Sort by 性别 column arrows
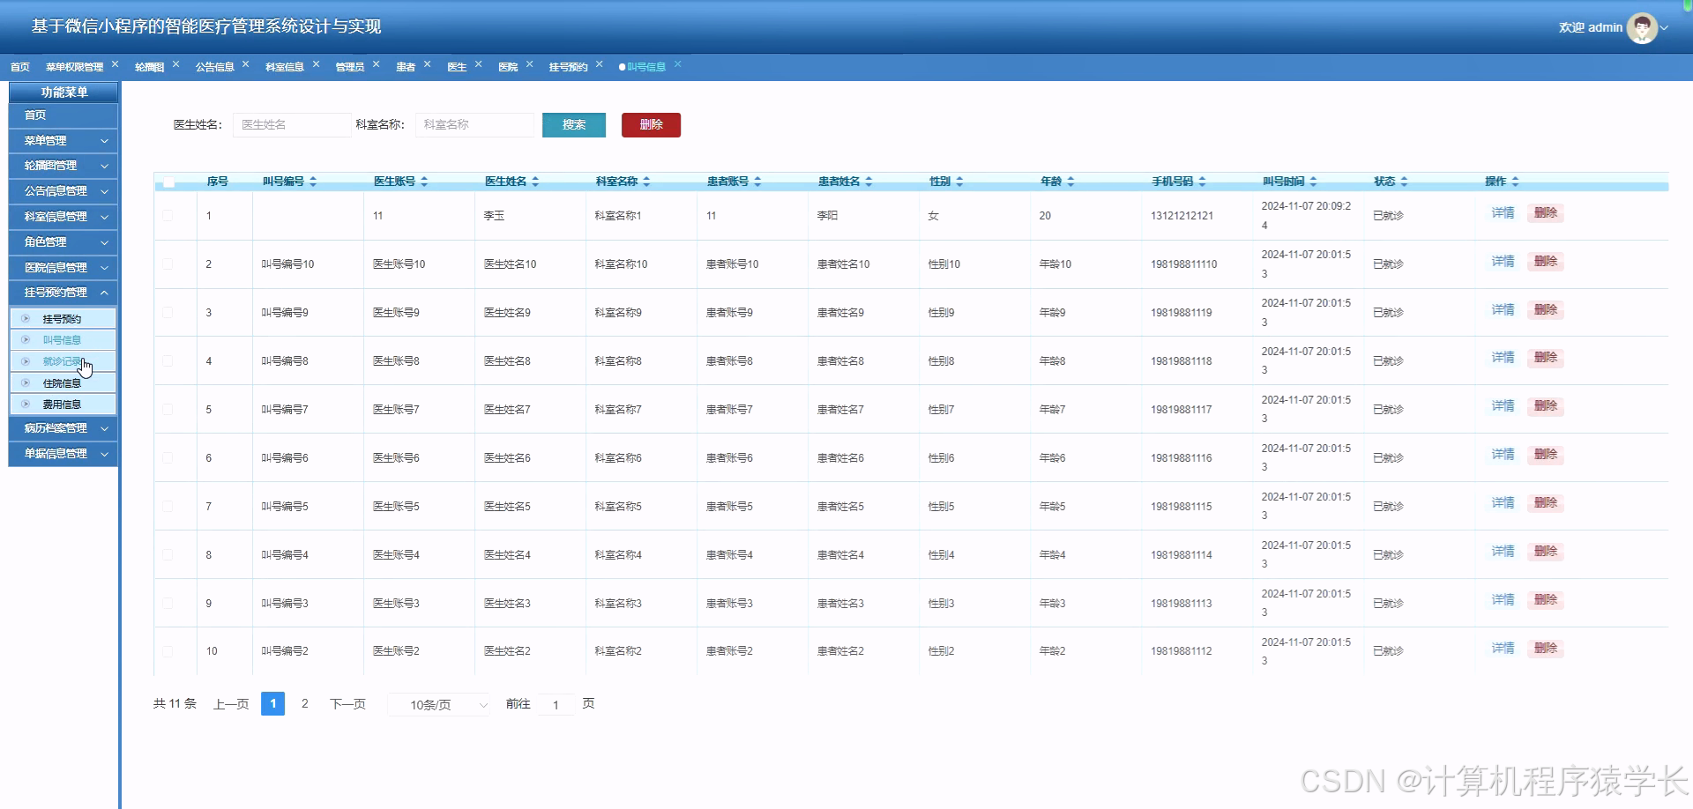The height and width of the screenshot is (809, 1693). [x=959, y=182]
